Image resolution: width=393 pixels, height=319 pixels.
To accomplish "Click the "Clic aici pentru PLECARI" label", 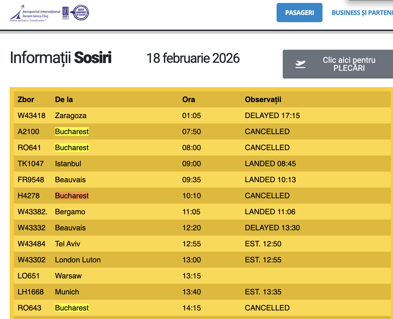I will pos(349,64).
